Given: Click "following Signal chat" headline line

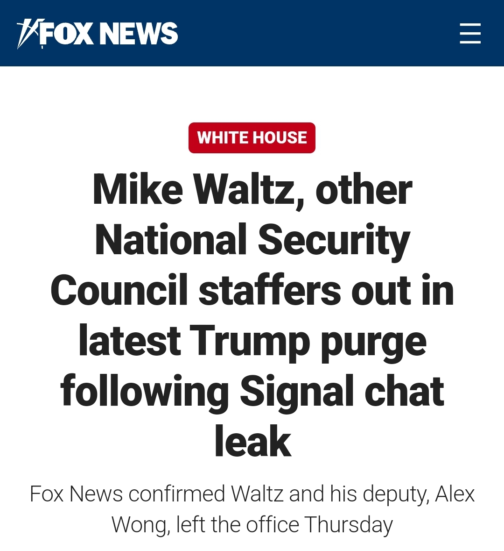Looking at the screenshot, I should (x=252, y=391).
